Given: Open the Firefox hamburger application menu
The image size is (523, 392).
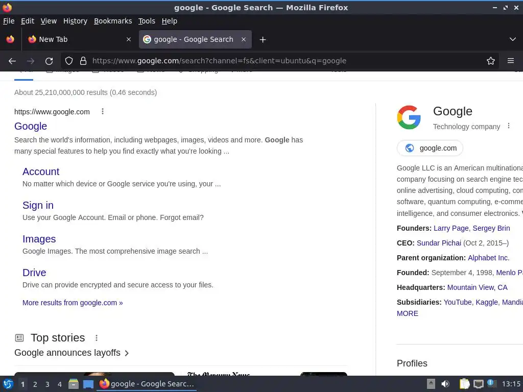Looking at the screenshot, I should [x=511, y=61].
